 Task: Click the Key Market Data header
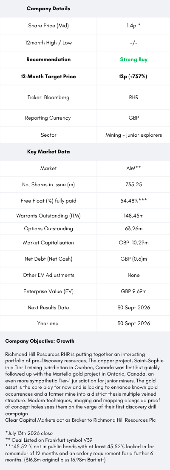click(x=48, y=152)
